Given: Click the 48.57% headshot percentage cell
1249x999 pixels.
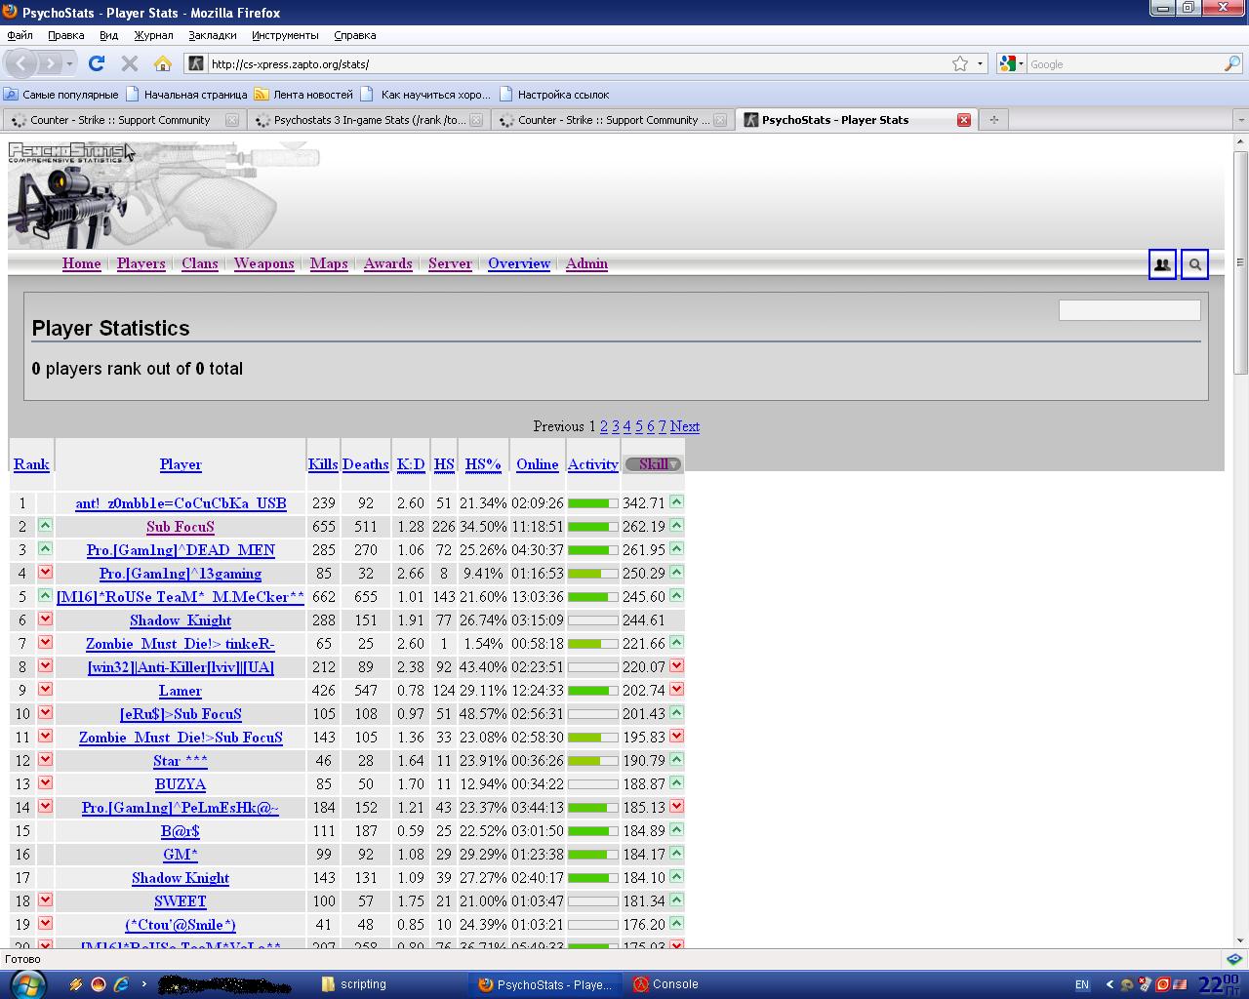Looking at the screenshot, I should [x=483, y=714].
